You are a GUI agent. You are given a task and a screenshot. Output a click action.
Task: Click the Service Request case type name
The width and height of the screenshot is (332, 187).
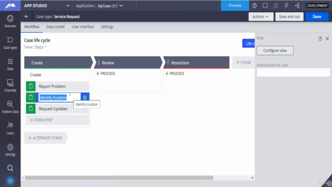pos(67,17)
